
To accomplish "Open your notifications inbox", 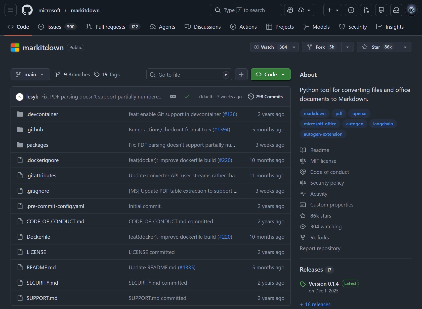I will click(396, 10).
